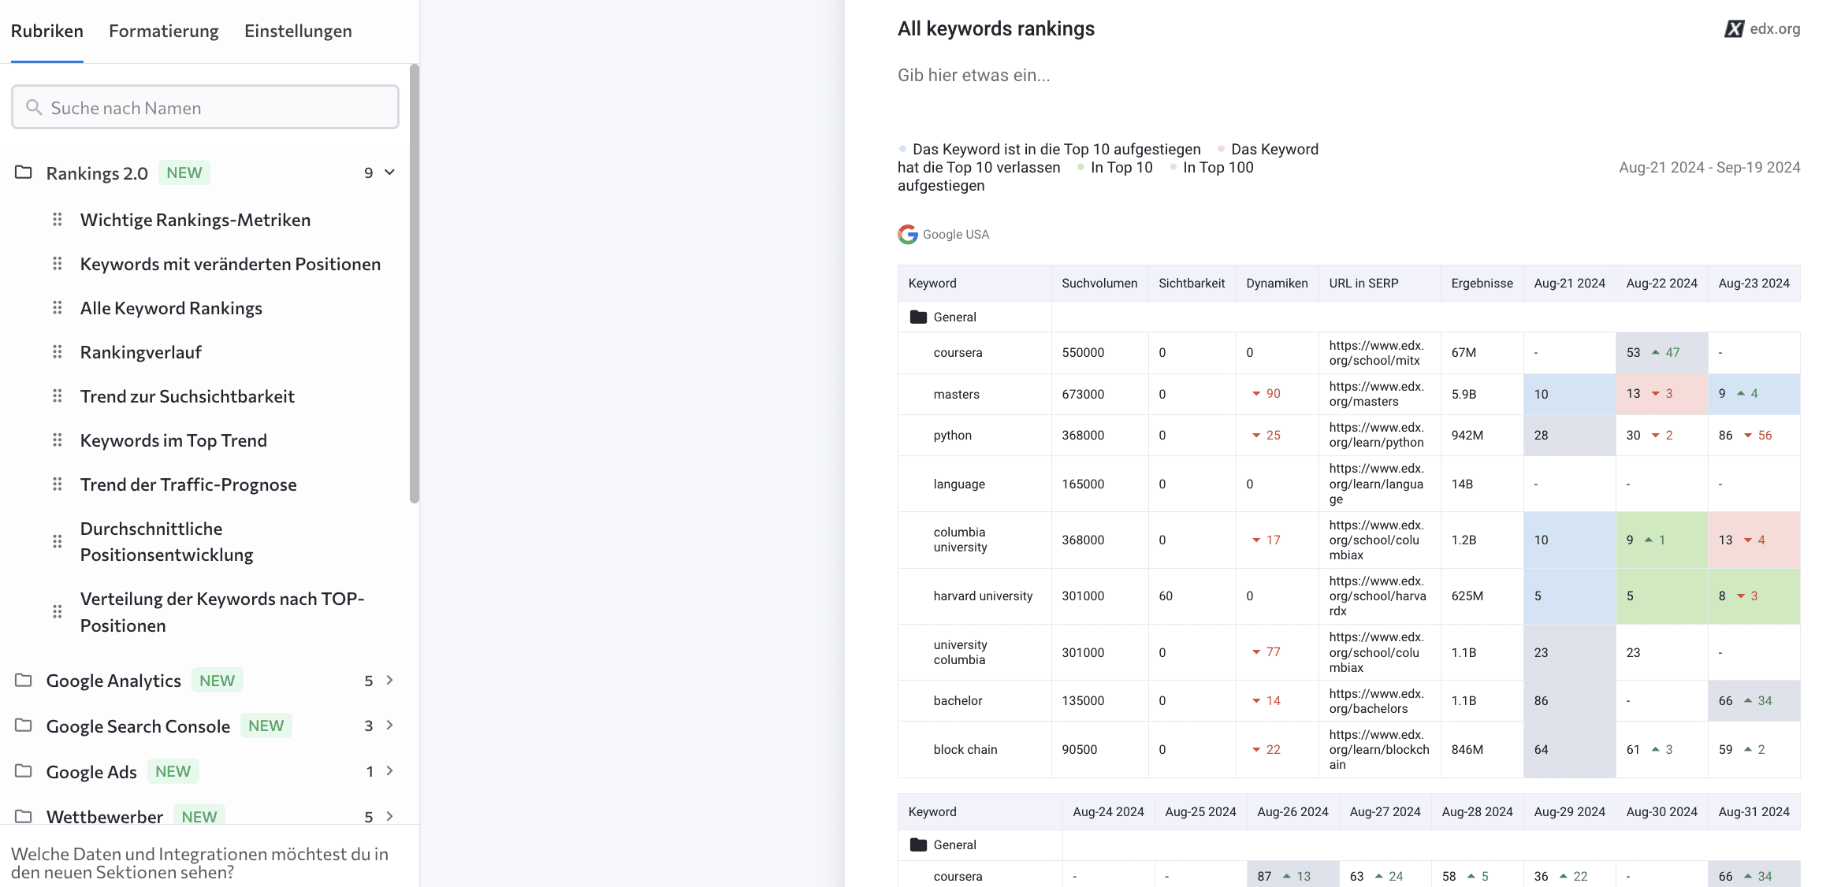Viewport: 1841px width, 887px height.
Task: Click drag handle of Keywords im Top Trend
Action: (x=57, y=440)
